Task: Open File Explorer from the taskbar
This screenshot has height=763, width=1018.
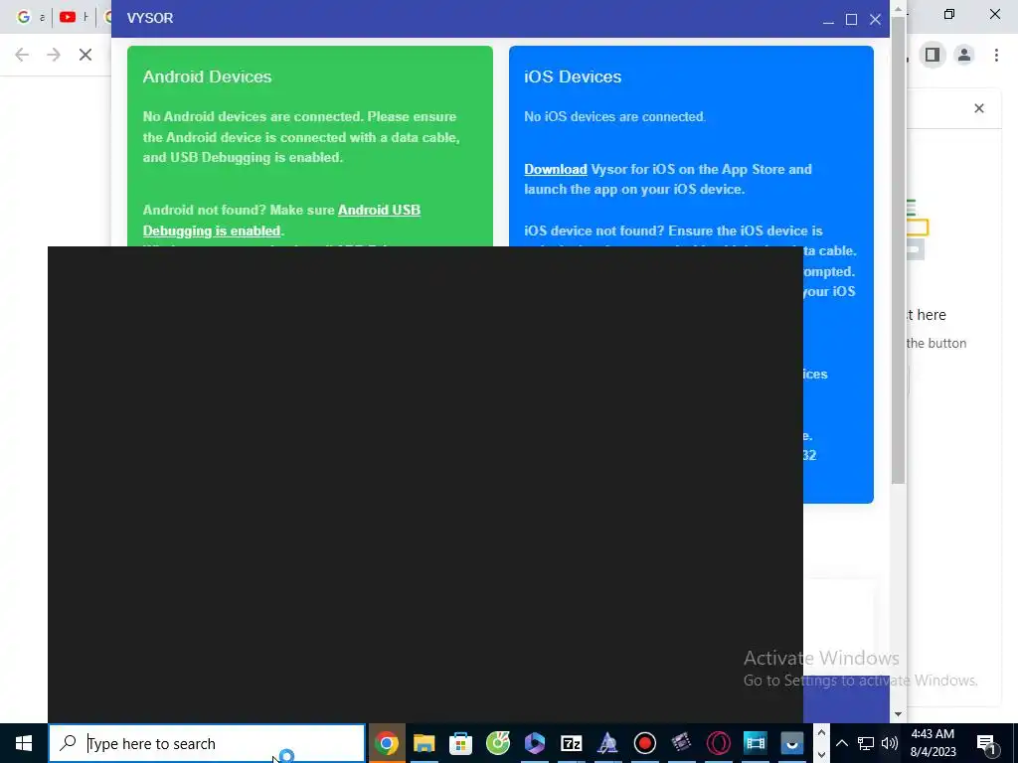Action: click(x=424, y=743)
